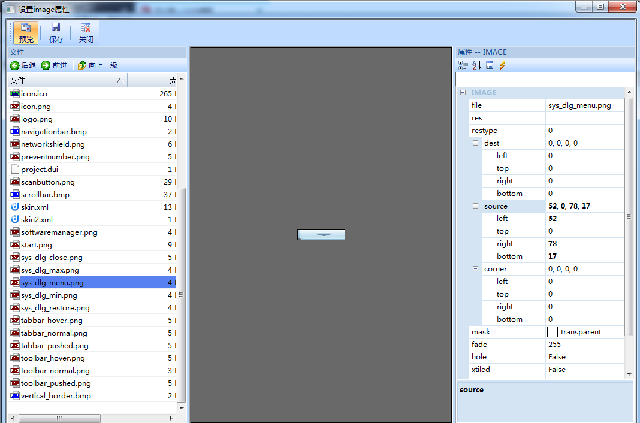The height and width of the screenshot is (423, 640).
Task: Click the 后退 (Back) navigation arrow icon
Action: coord(14,65)
